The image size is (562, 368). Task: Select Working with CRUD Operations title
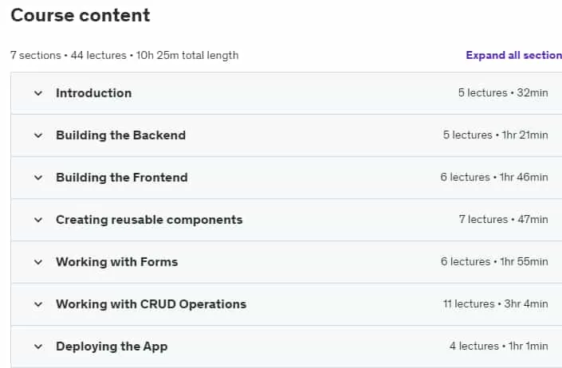(151, 304)
